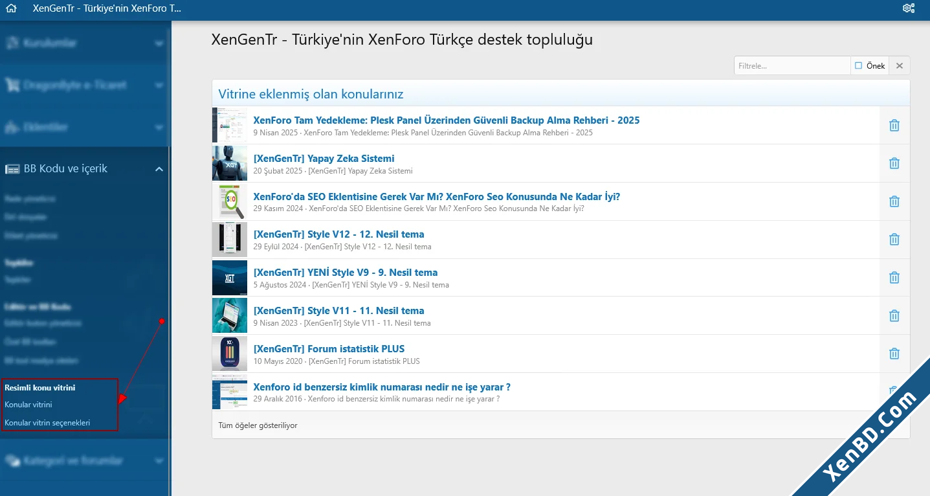This screenshot has width=930, height=496.
Task: Open XenForo'da SEO Eklentisine Gerek Var Mı topic
Action: (x=437, y=197)
